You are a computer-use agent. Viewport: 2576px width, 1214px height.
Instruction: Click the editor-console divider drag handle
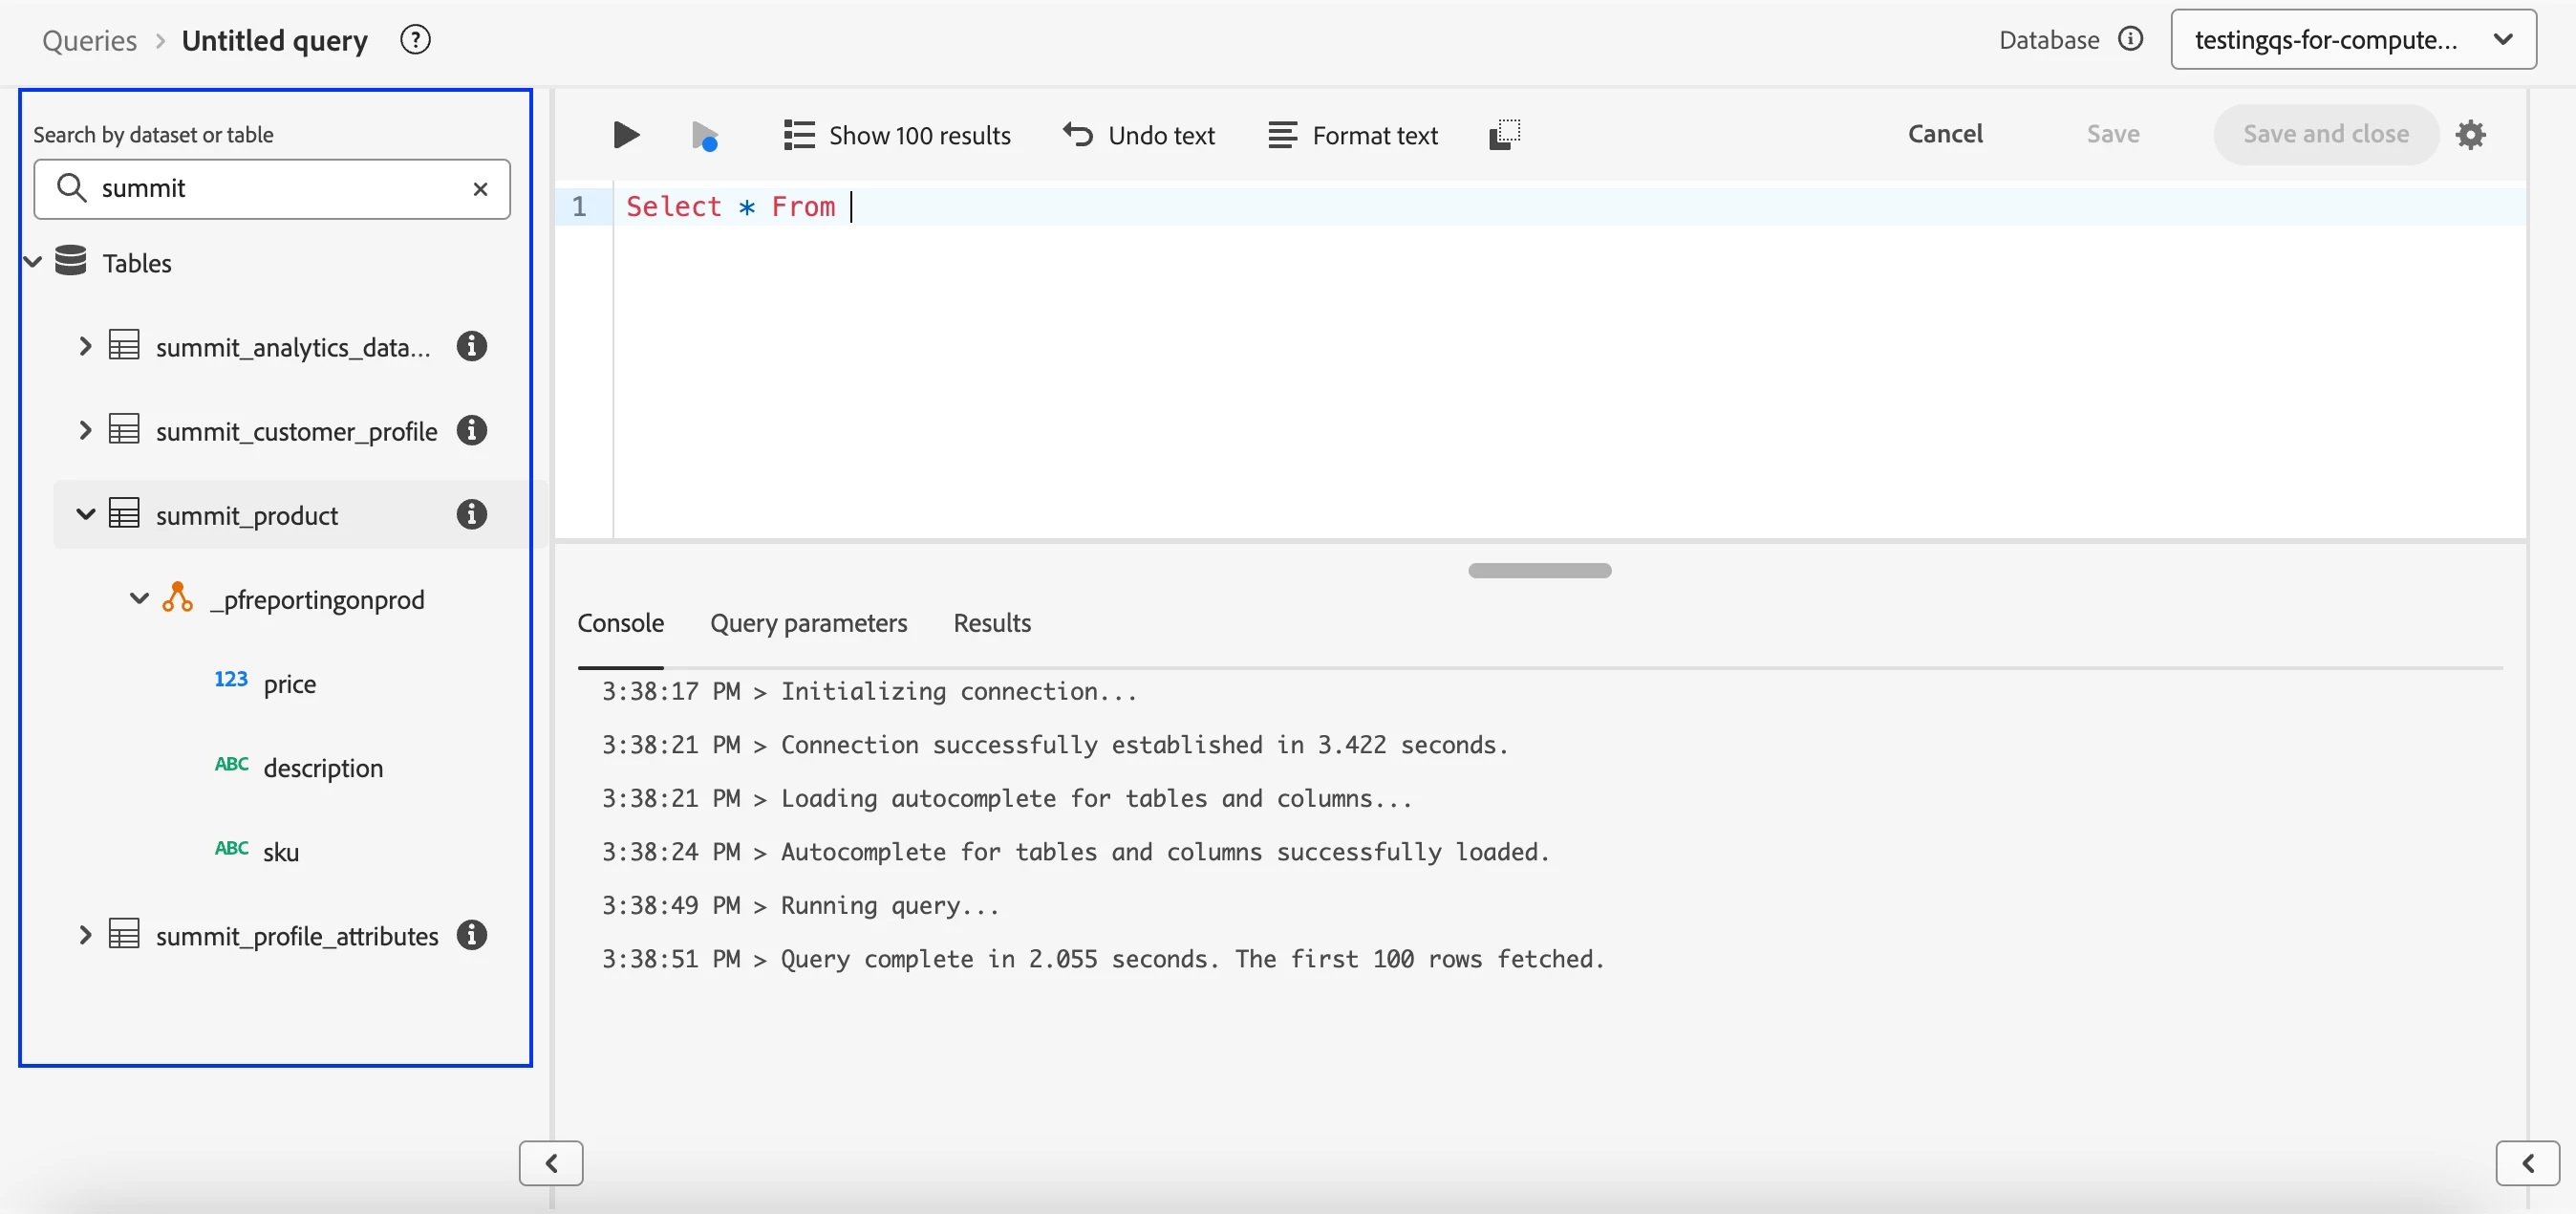[1539, 571]
